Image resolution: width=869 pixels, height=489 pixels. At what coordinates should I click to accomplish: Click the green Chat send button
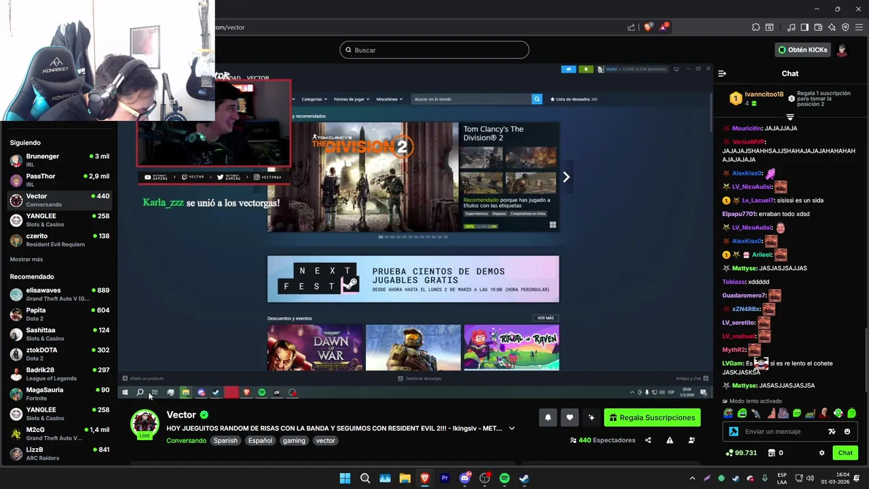tap(845, 453)
